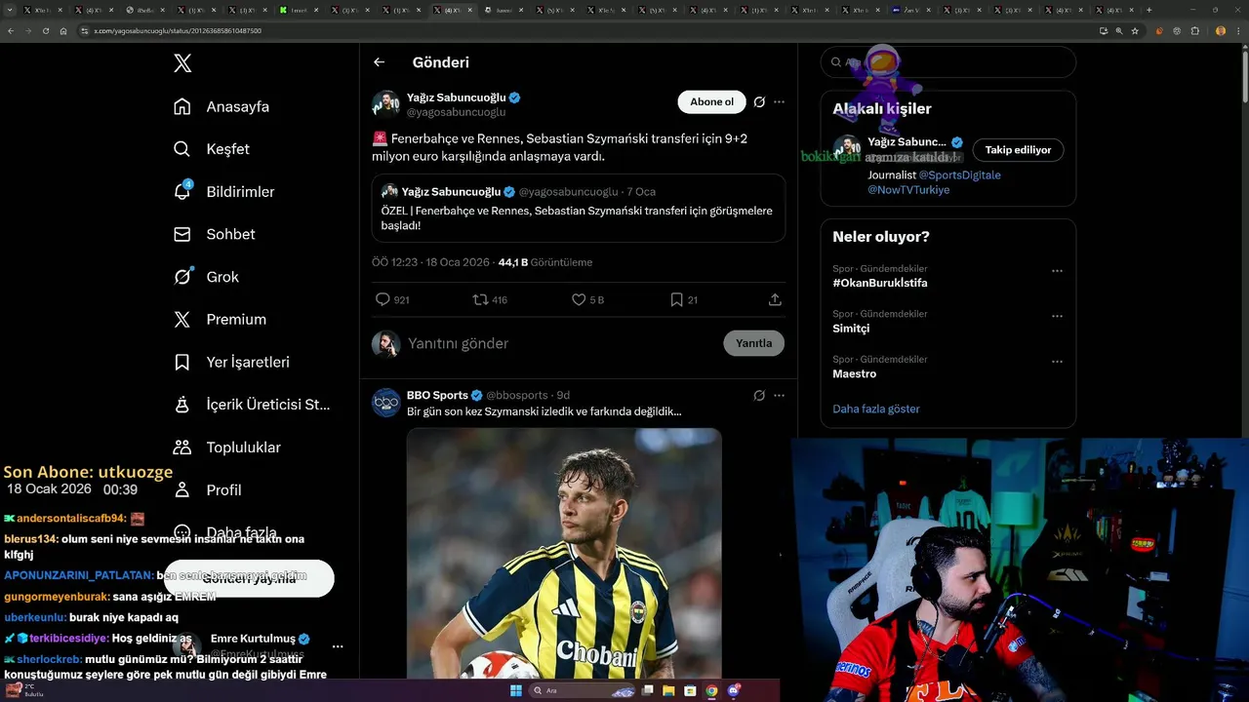
Task: Click the Abone ol button
Action: pyautogui.click(x=711, y=101)
